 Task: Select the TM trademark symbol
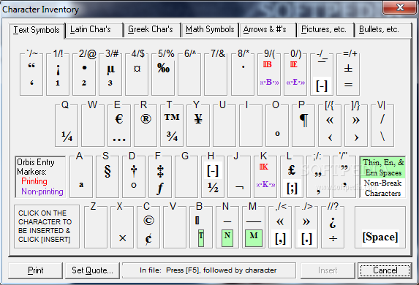172,117
